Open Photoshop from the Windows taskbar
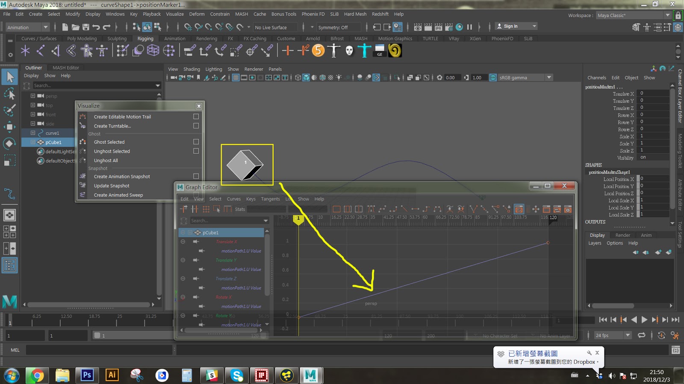 [87, 375]
